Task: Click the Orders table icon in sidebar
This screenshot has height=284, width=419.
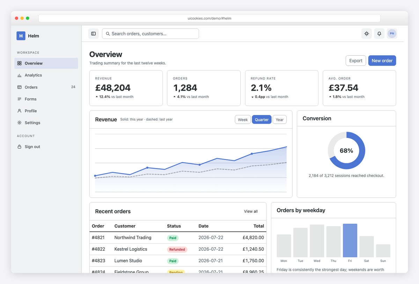Action: click(20, 87)
